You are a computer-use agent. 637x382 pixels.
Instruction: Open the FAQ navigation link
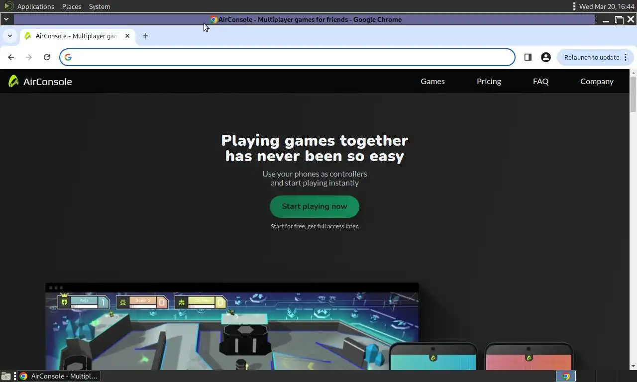coord(540,81)
